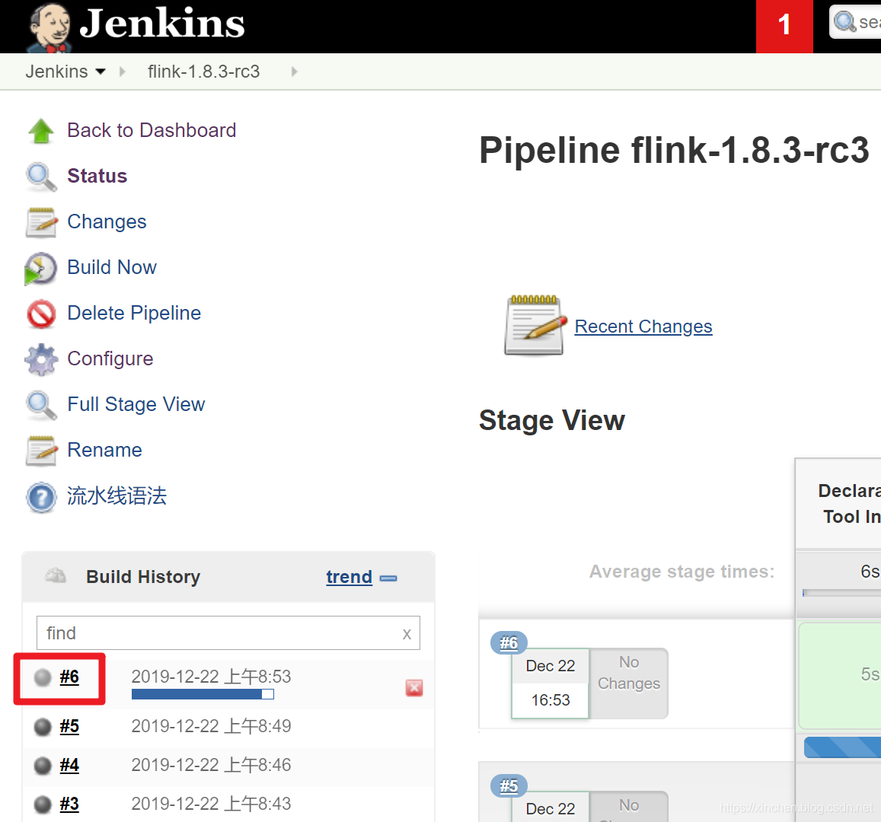Click the 2019-12-22 上午8:49 build timestamp
Screen dimensions: 881x822
click(211, 726)
